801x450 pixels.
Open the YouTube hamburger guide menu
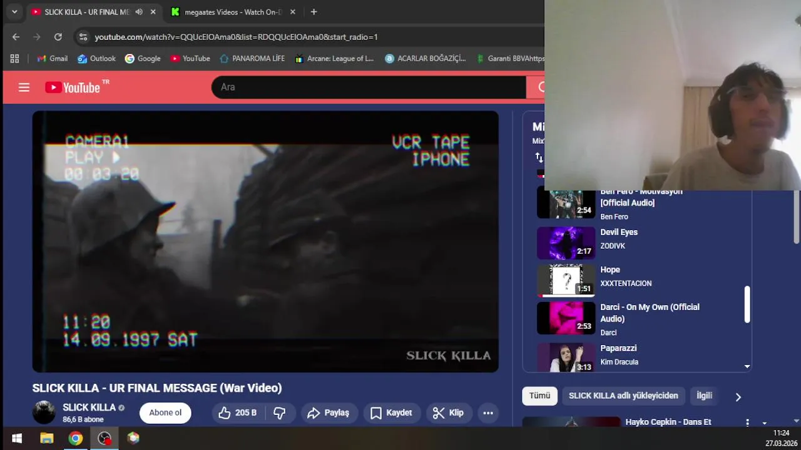click(x=24, y=87)
